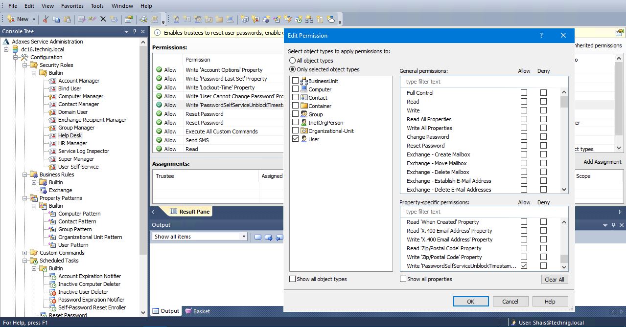Click the Paste clipboard toolbar icon
This screenshot has height=327, width=626.
[x=67, y=19]
